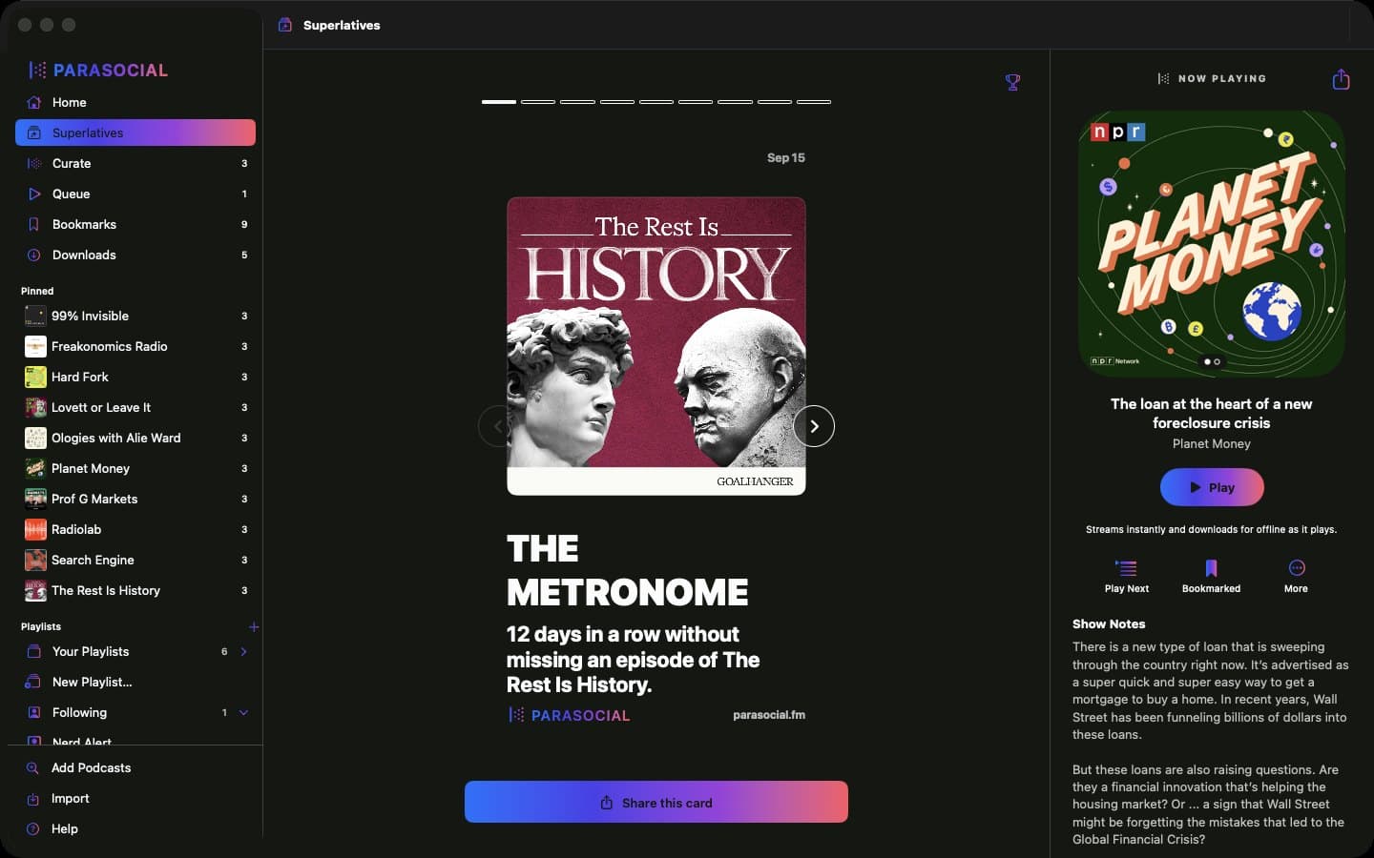Collapse Following with its chevron

243,712
